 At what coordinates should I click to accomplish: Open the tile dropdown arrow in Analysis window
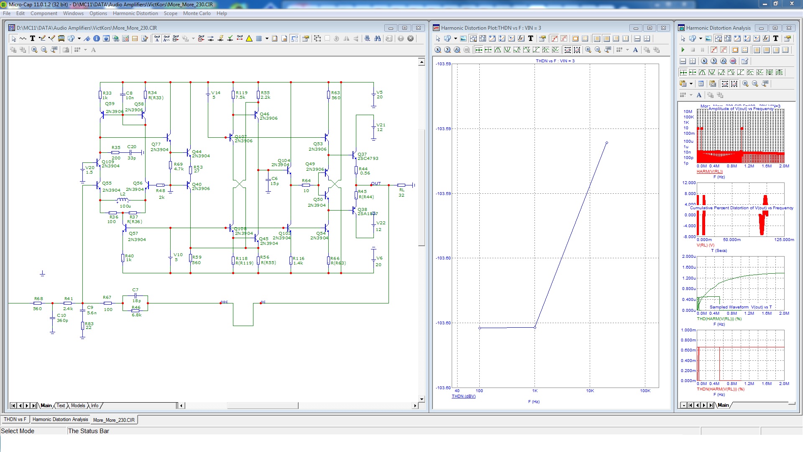(x=691, y=95)
